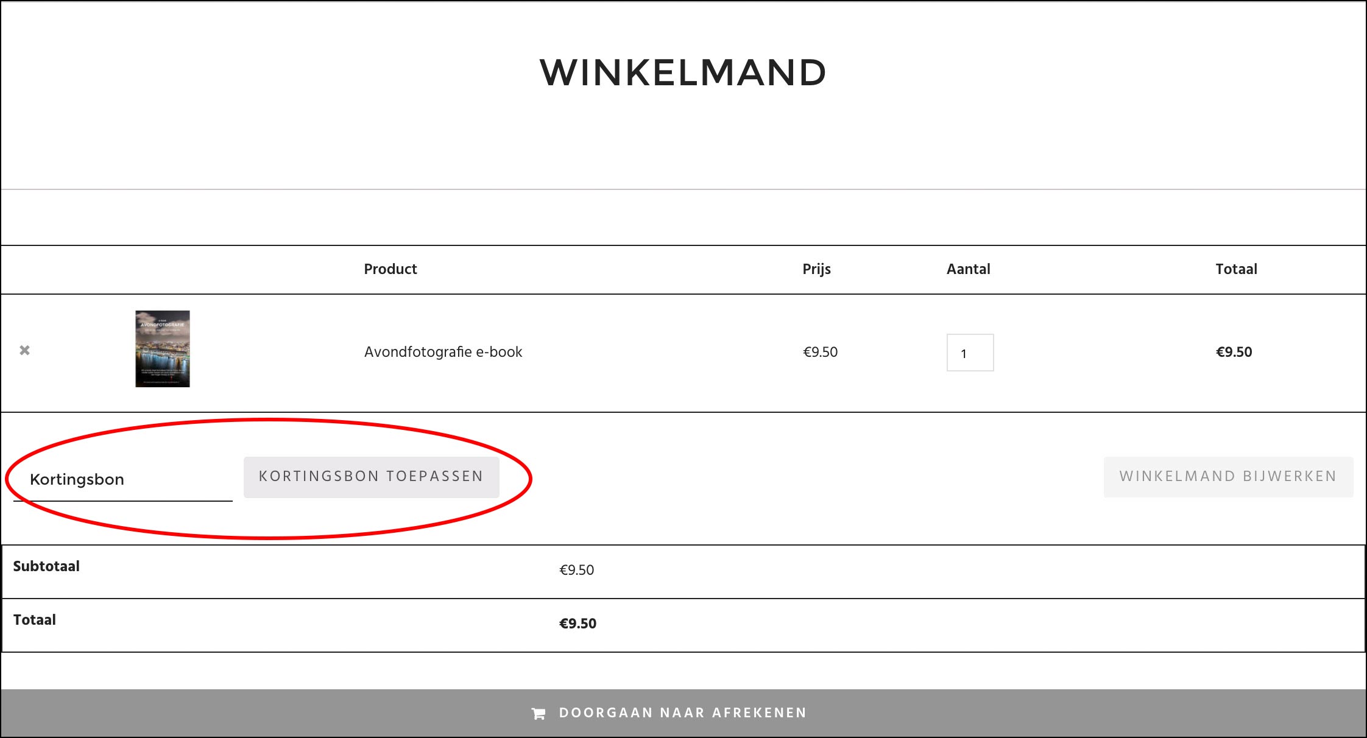1367x738 pixels.
Task: Open the Avondfotografie e-book product link
Action: click(443, 352)
